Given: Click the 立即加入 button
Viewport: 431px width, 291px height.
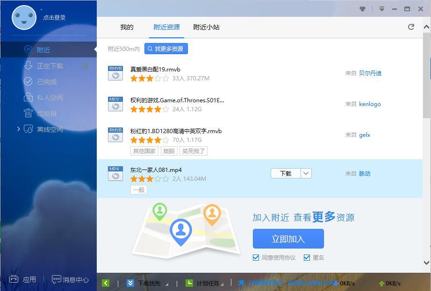Looking at the screenshot, I should pos(288,239).
